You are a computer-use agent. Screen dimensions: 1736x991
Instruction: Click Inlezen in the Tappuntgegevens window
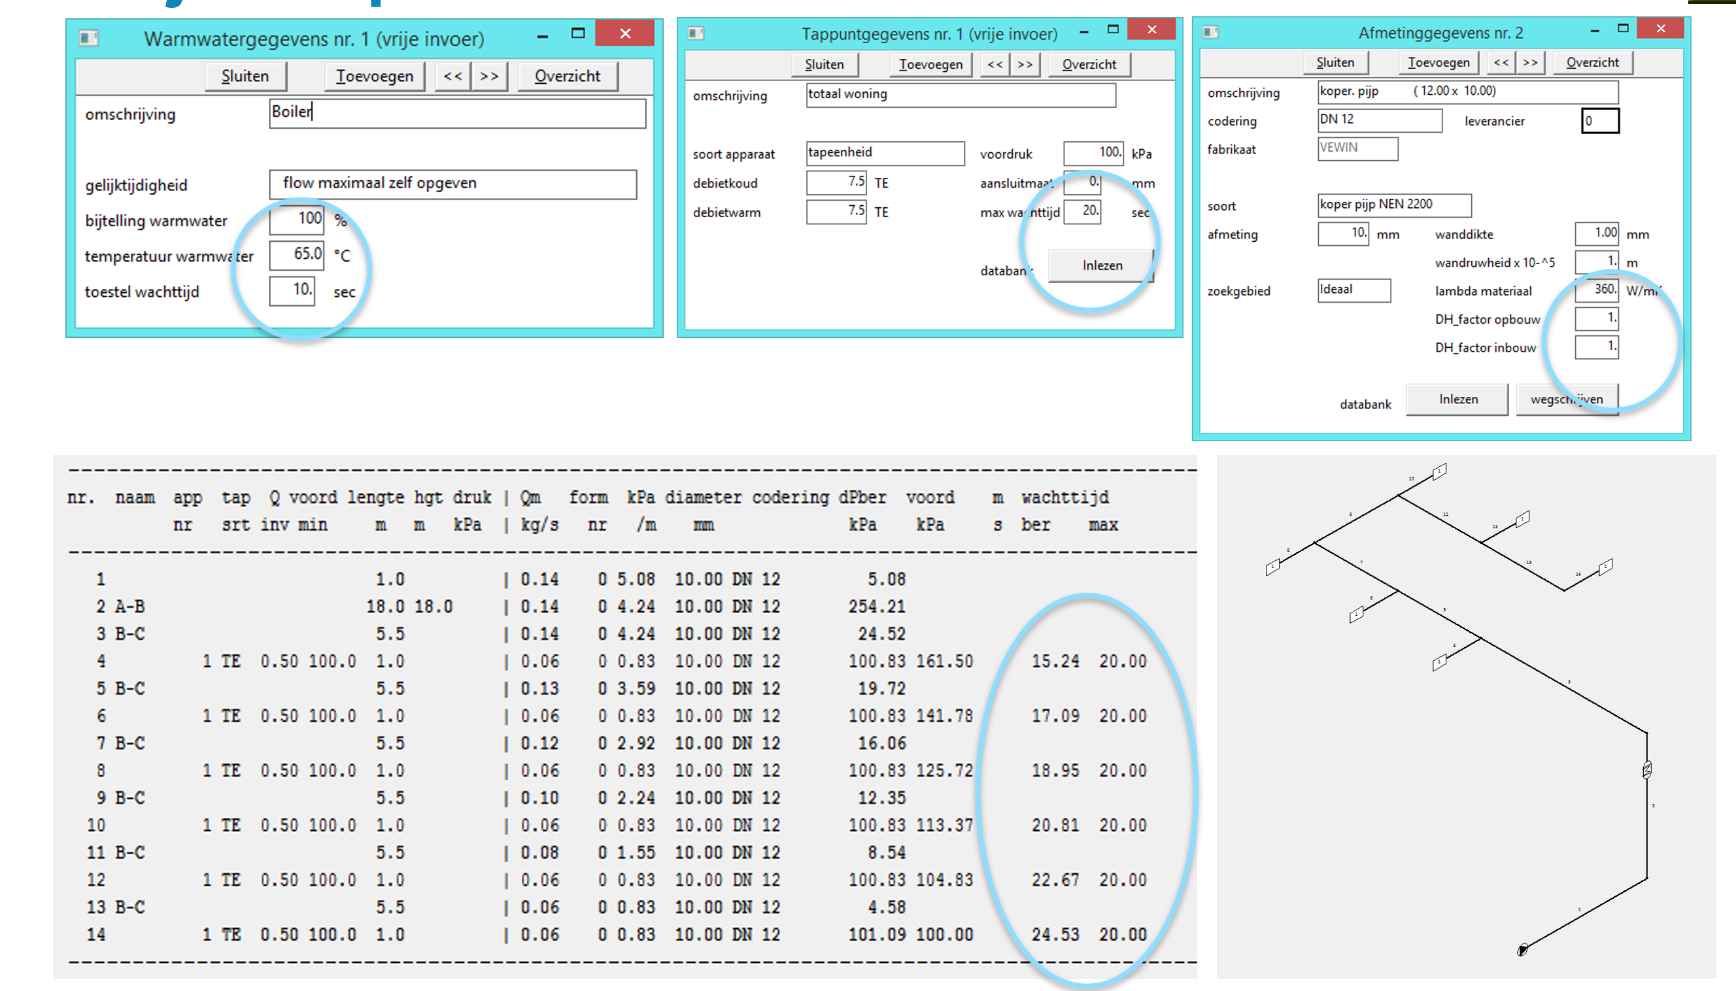(x=1101, y=265)
